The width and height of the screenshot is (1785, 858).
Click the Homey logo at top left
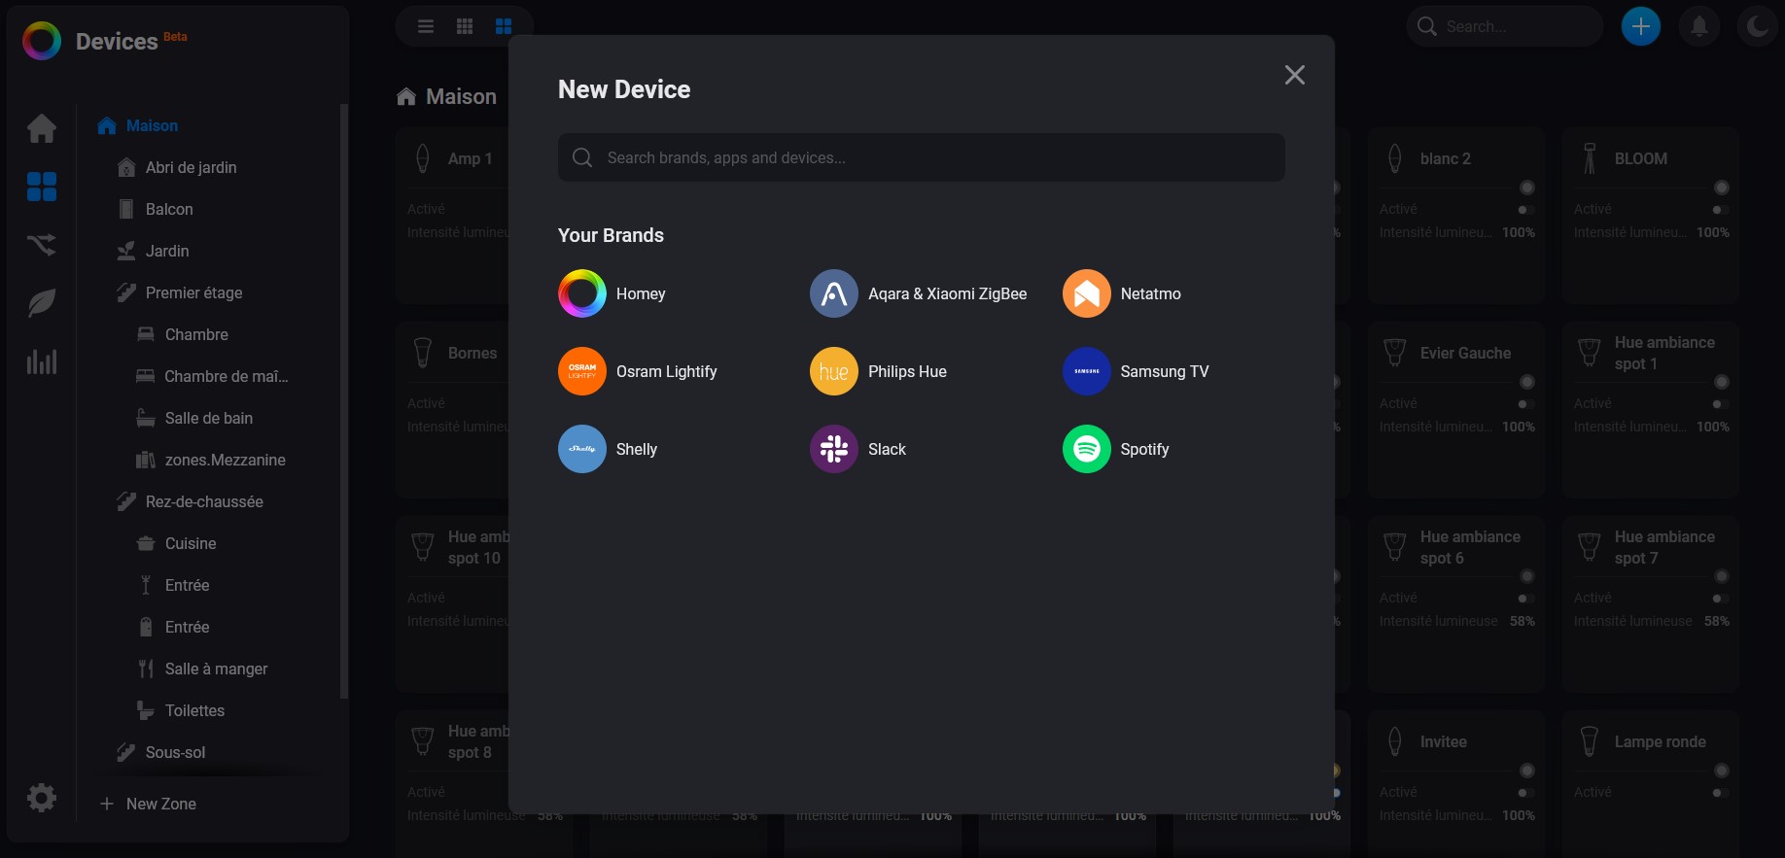pos(42,41)
